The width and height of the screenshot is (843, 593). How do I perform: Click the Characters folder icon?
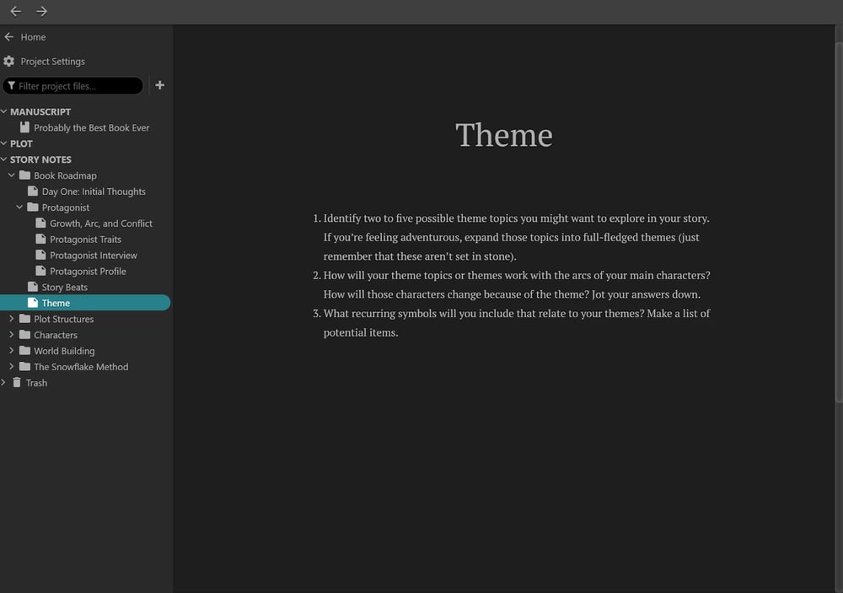pyautogui.click(x=24, y=335)
